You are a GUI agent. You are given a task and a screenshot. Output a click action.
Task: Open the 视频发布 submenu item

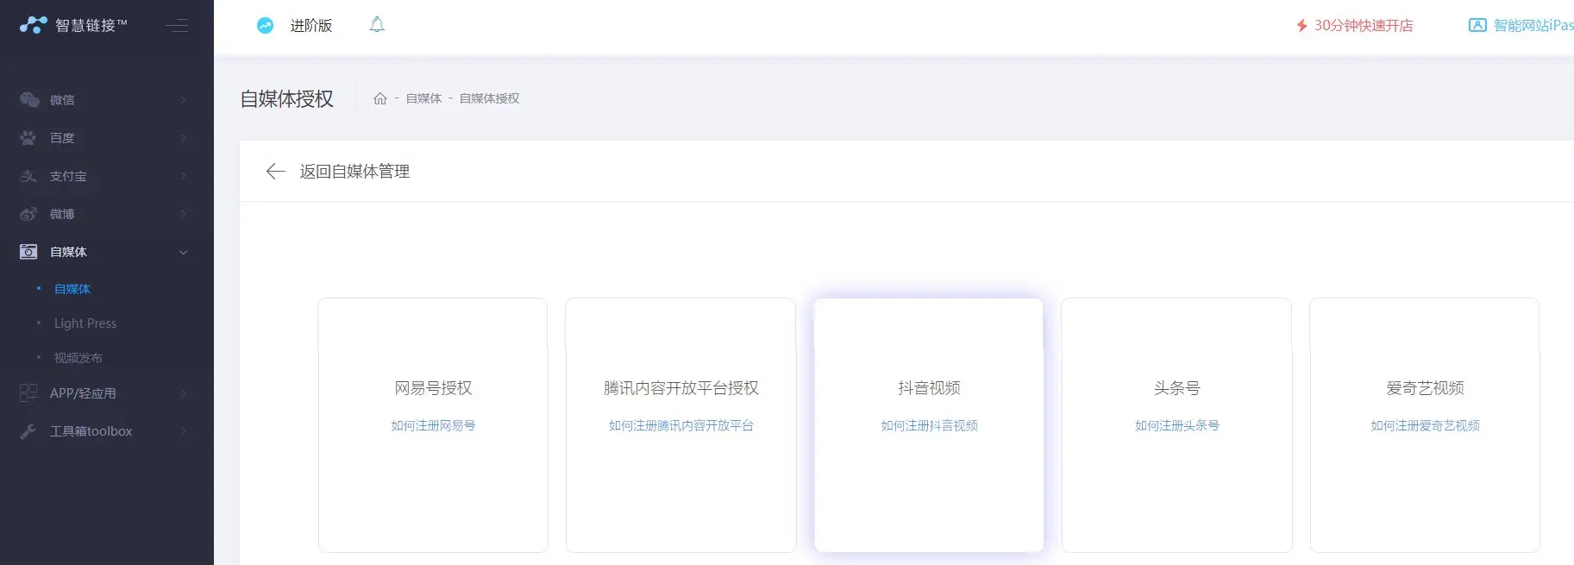(x=78, y=358)
